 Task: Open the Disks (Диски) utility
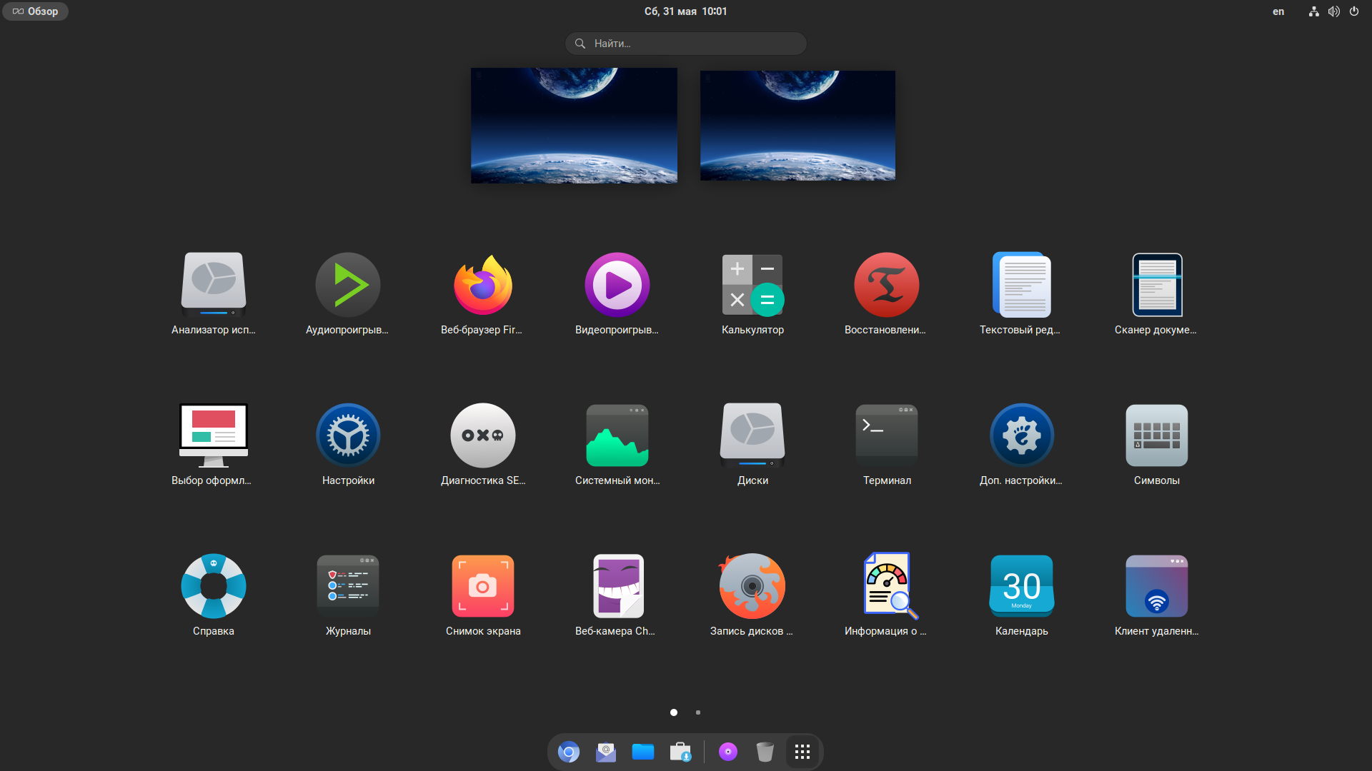(752, 435)
